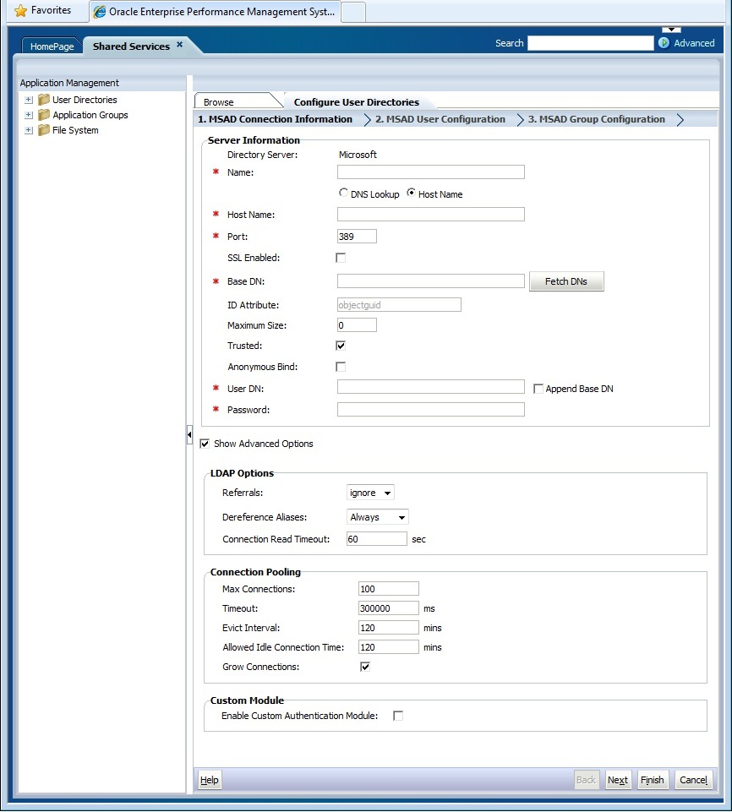Image resolution: width=732 pixels, height=812 pixels.
Task: Select step 1 MSAD Connection Information
Action: [275, 119]
